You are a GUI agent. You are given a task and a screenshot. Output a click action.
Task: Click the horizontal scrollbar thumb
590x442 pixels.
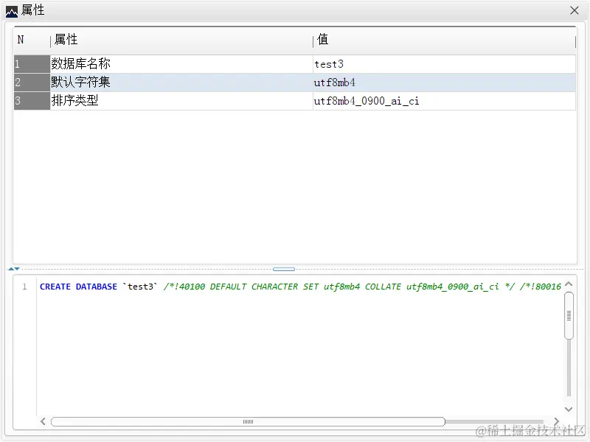point(248,421)
